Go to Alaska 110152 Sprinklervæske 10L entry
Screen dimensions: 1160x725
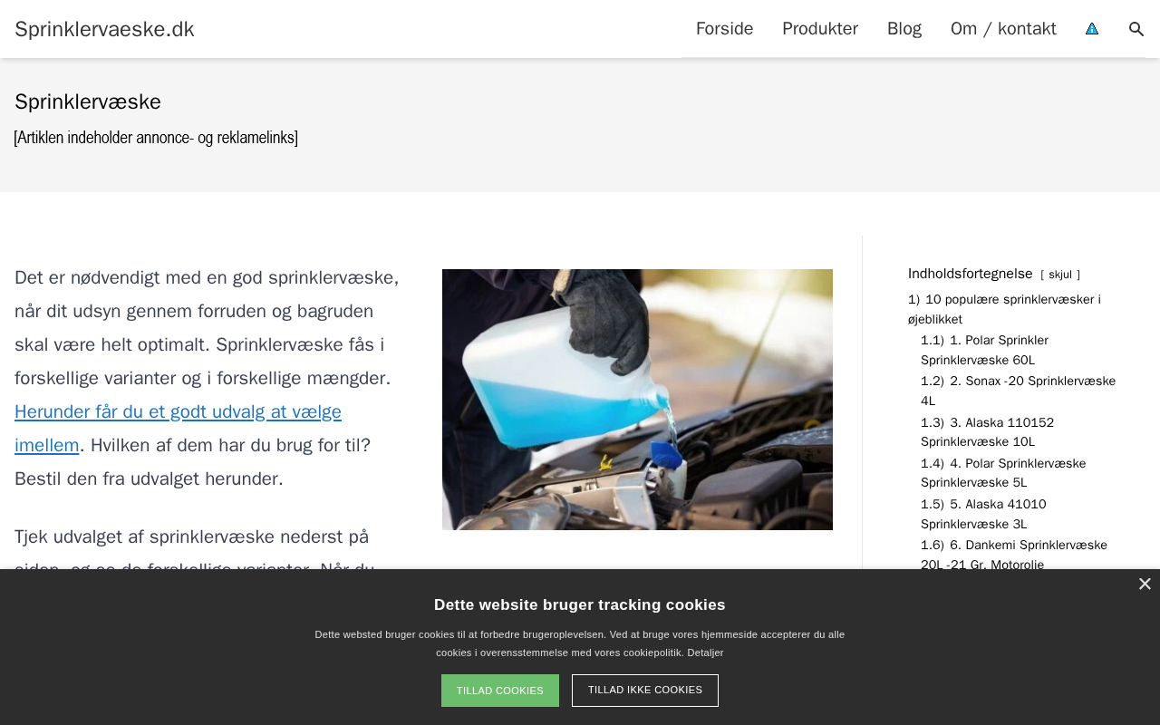[x=988, y=432]
